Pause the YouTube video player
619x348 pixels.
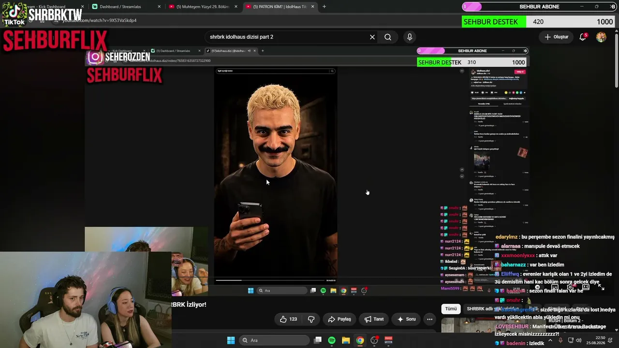(537, 287)
